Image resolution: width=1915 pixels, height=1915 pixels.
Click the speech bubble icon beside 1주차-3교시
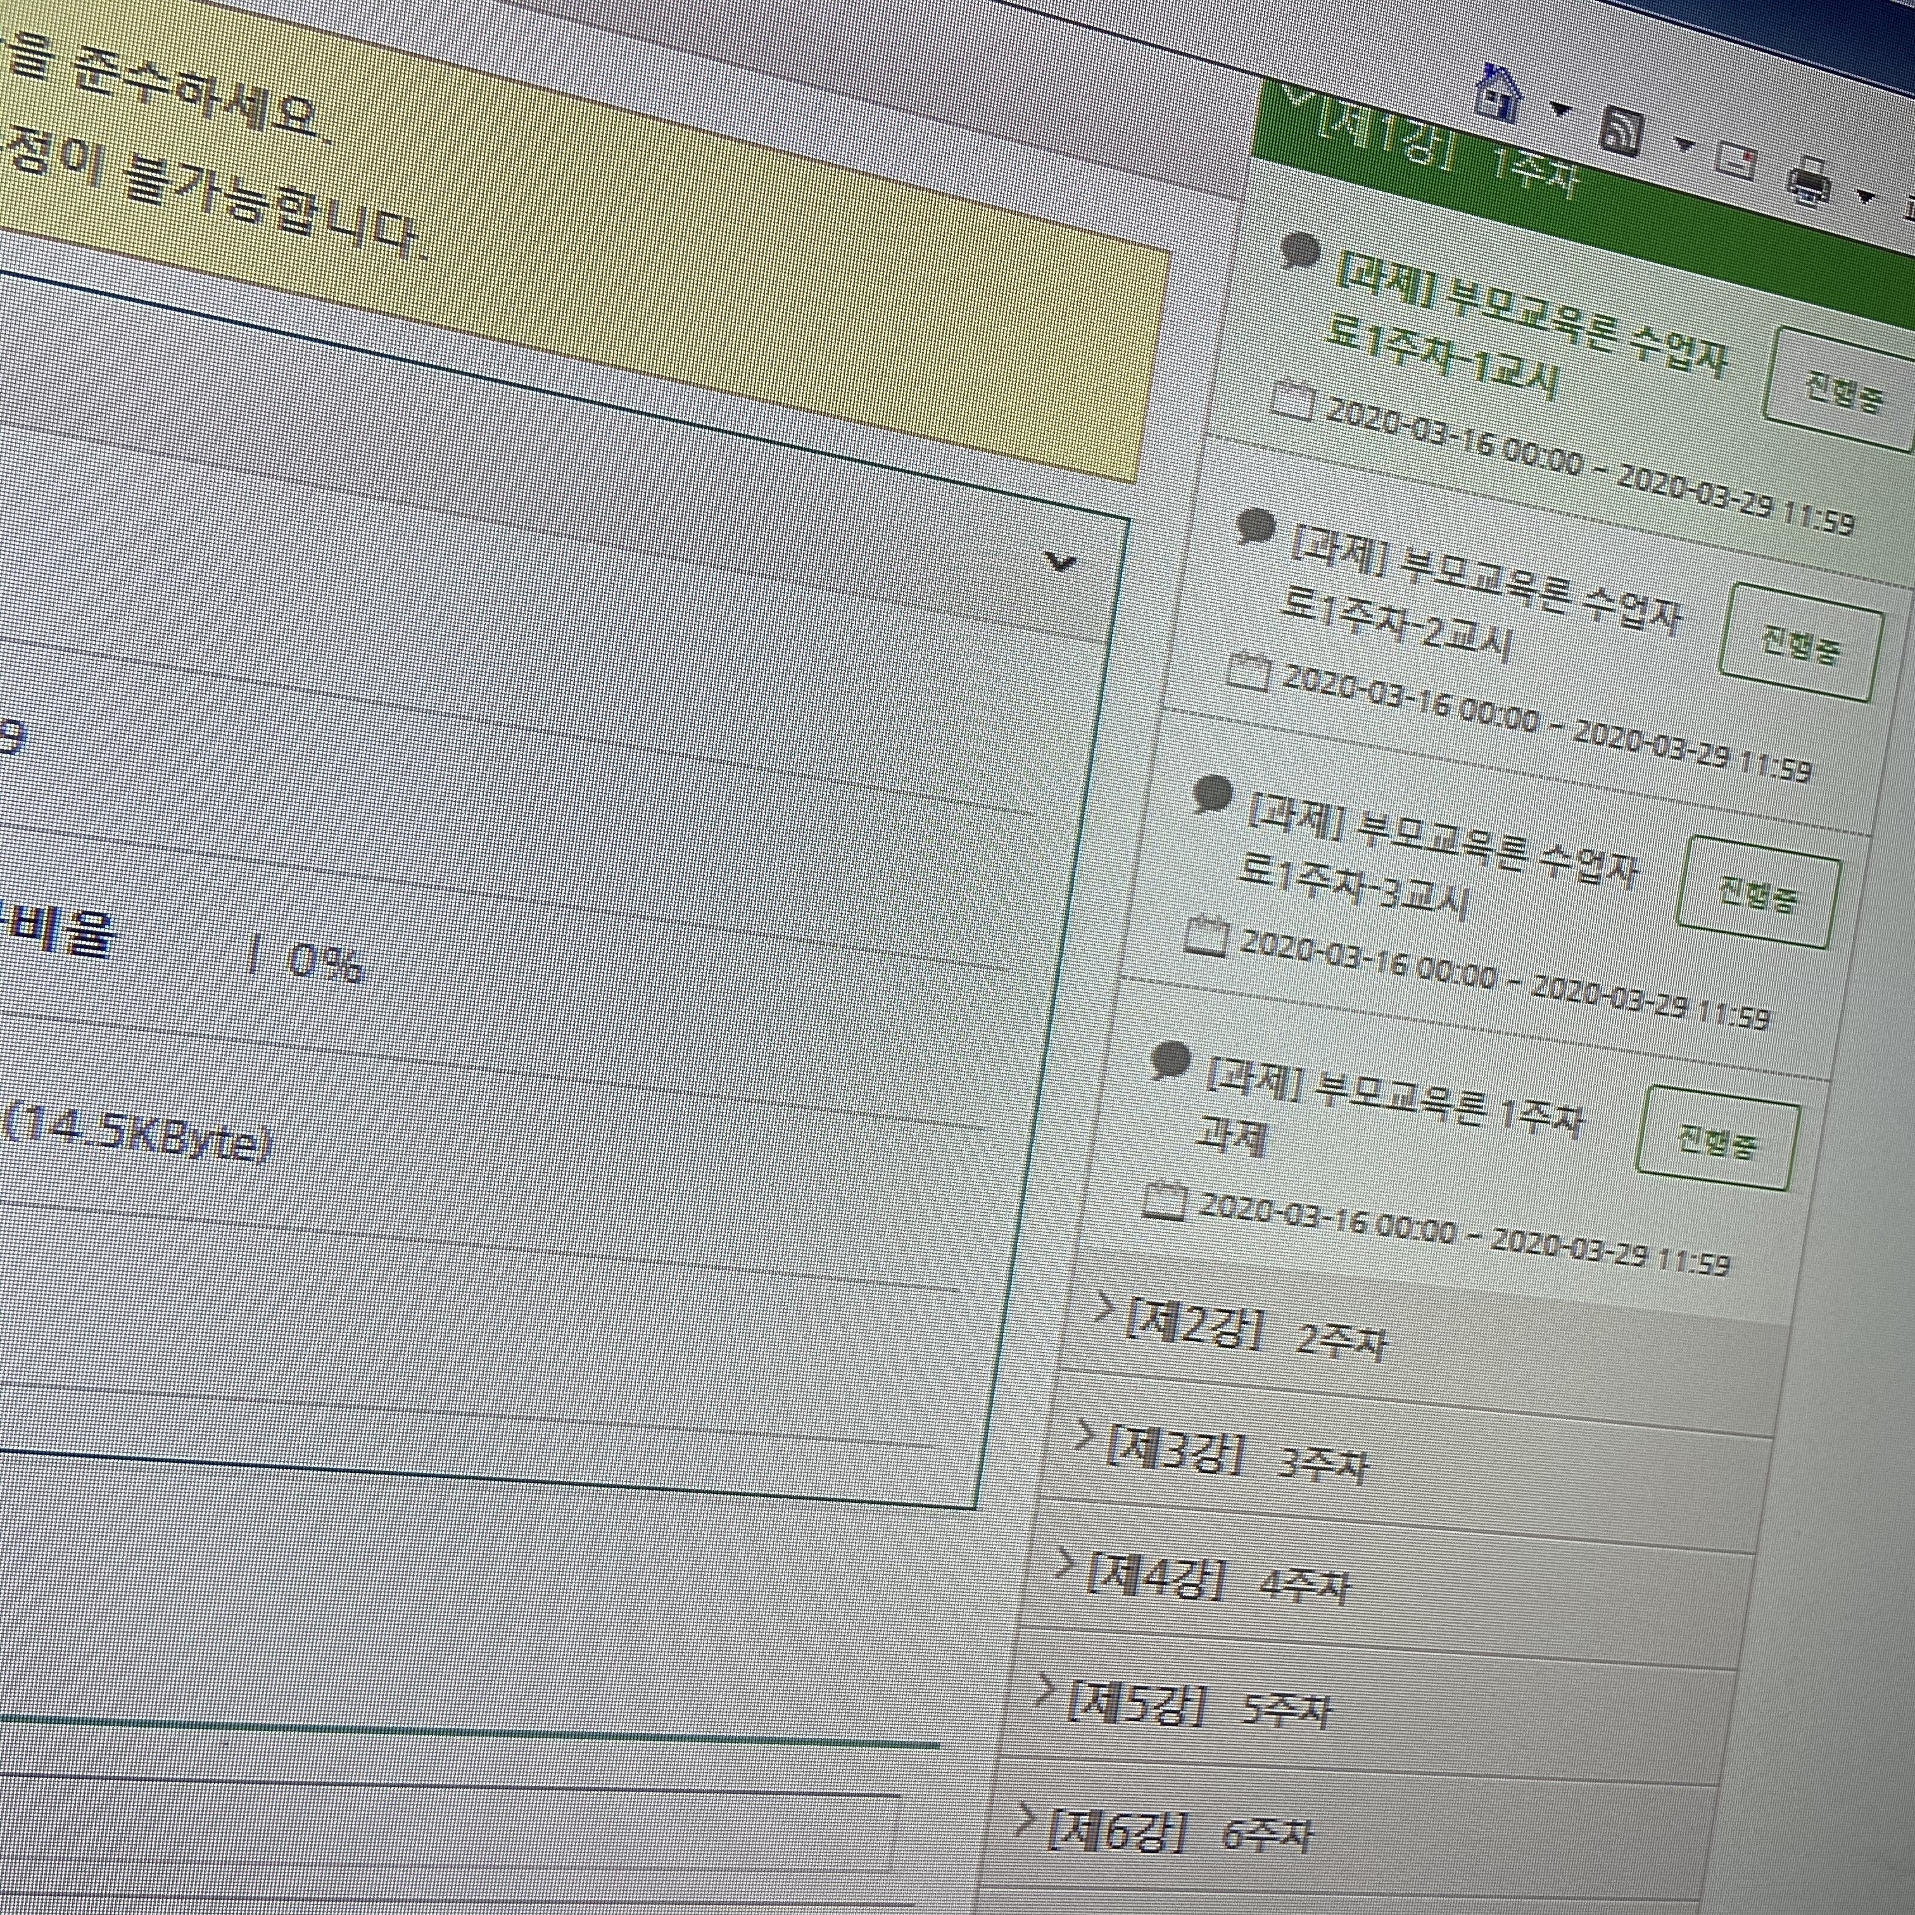tap(1212, 795)
